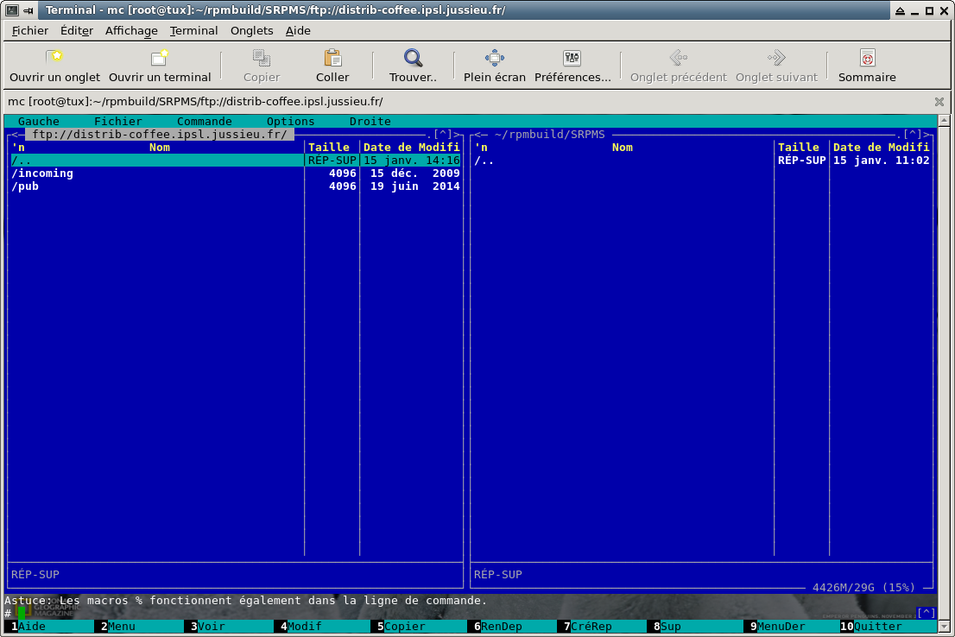Open the Terminal menu

(193, 30)
